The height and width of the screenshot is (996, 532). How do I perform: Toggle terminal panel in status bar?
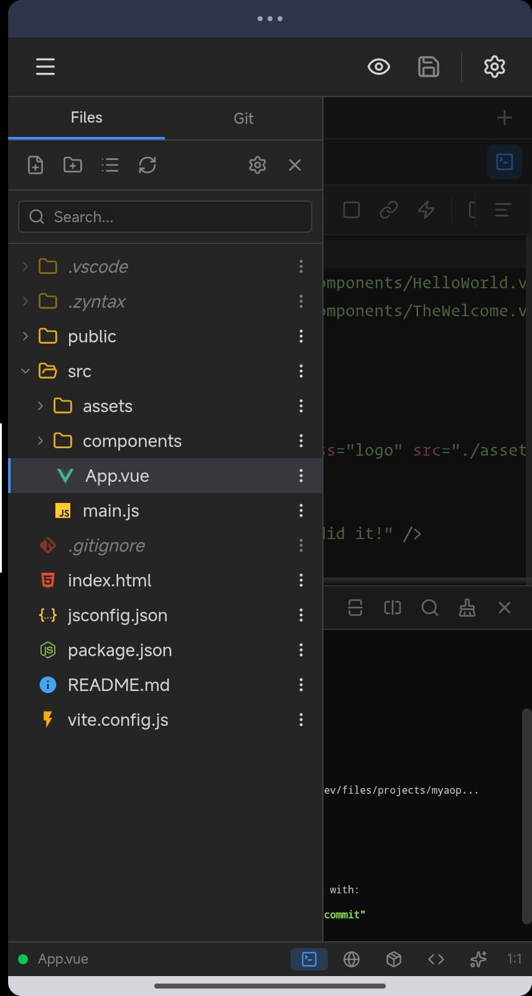point(309,959)
